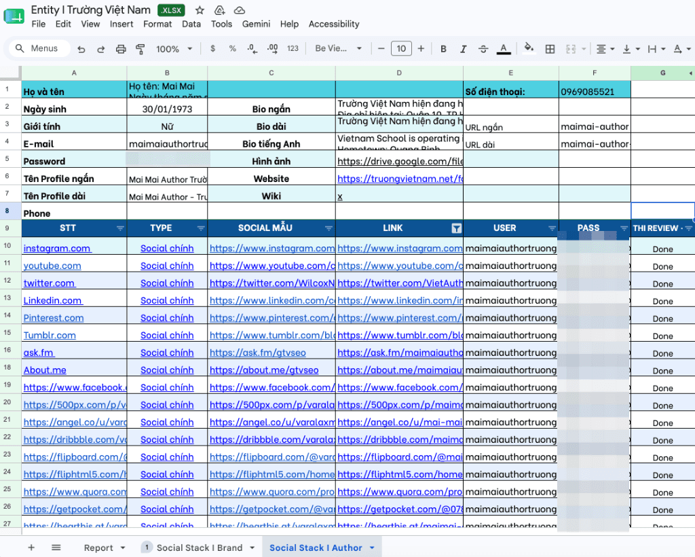695x557 pixels.
Task: Select column G header
Action: pyautogui.click(x=662, y=73)
